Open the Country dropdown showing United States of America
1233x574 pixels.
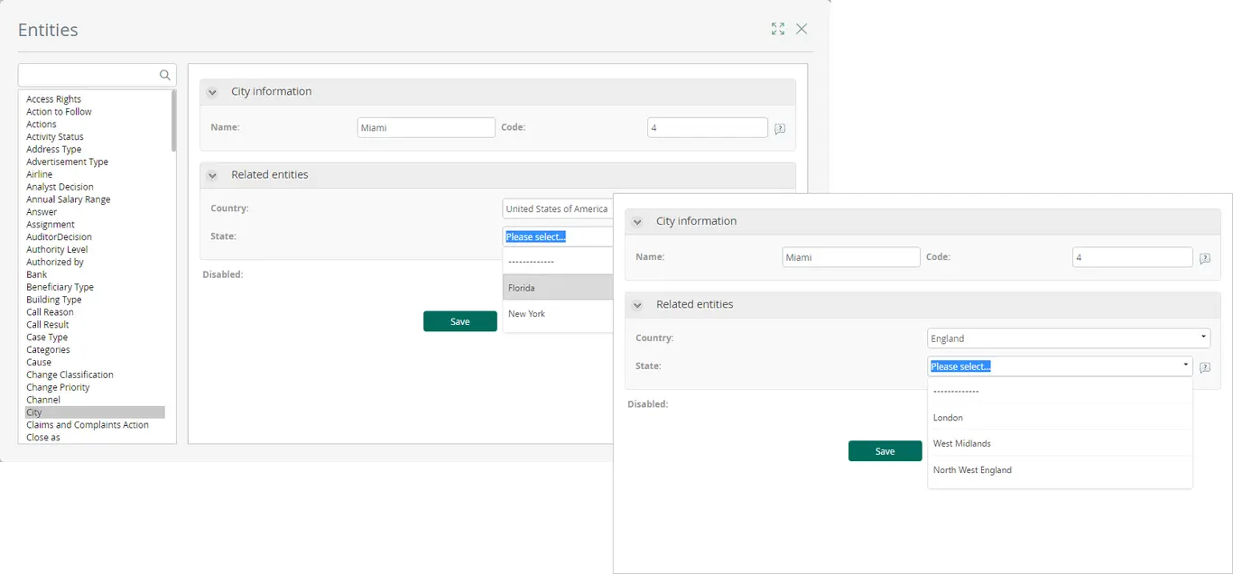pos(558,208)
